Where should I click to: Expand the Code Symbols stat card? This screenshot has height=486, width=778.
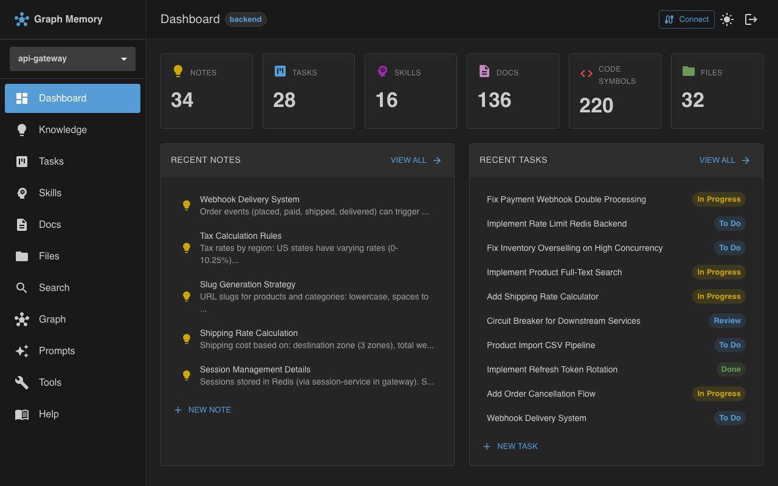(614, 91)
